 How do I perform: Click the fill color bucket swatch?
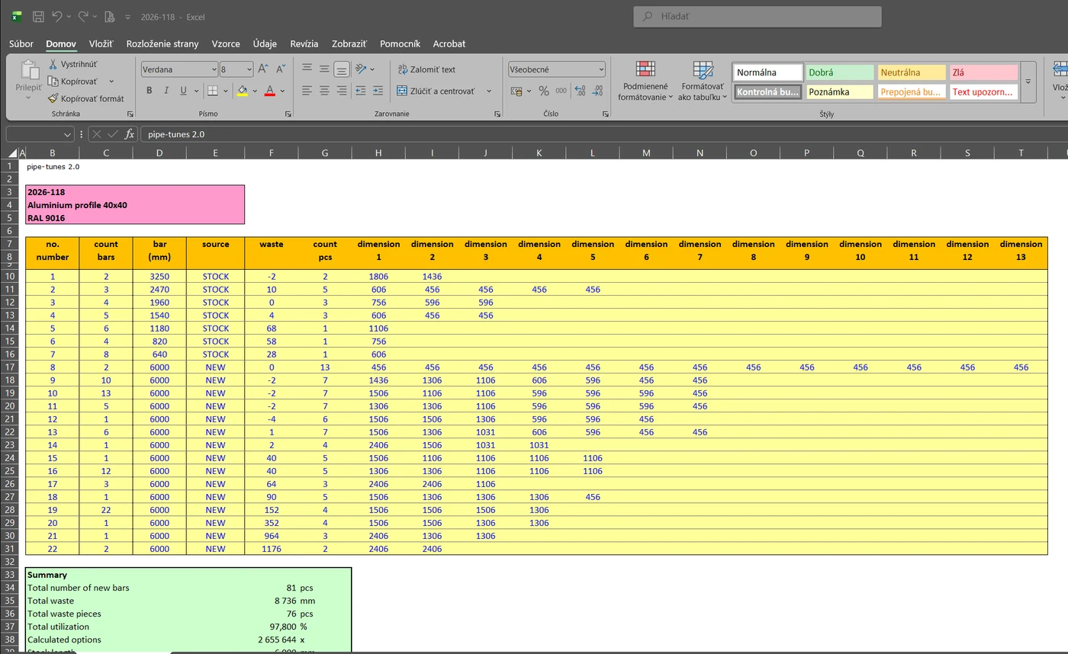coord(243,91)
